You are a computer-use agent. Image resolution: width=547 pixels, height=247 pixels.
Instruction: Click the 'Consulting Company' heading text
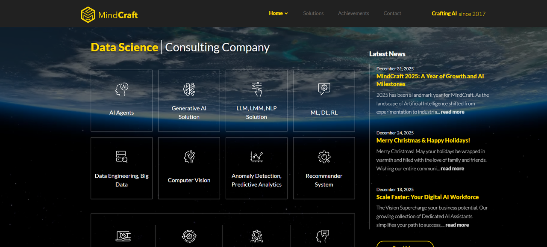pyautogui.click(x=218, y=47)
